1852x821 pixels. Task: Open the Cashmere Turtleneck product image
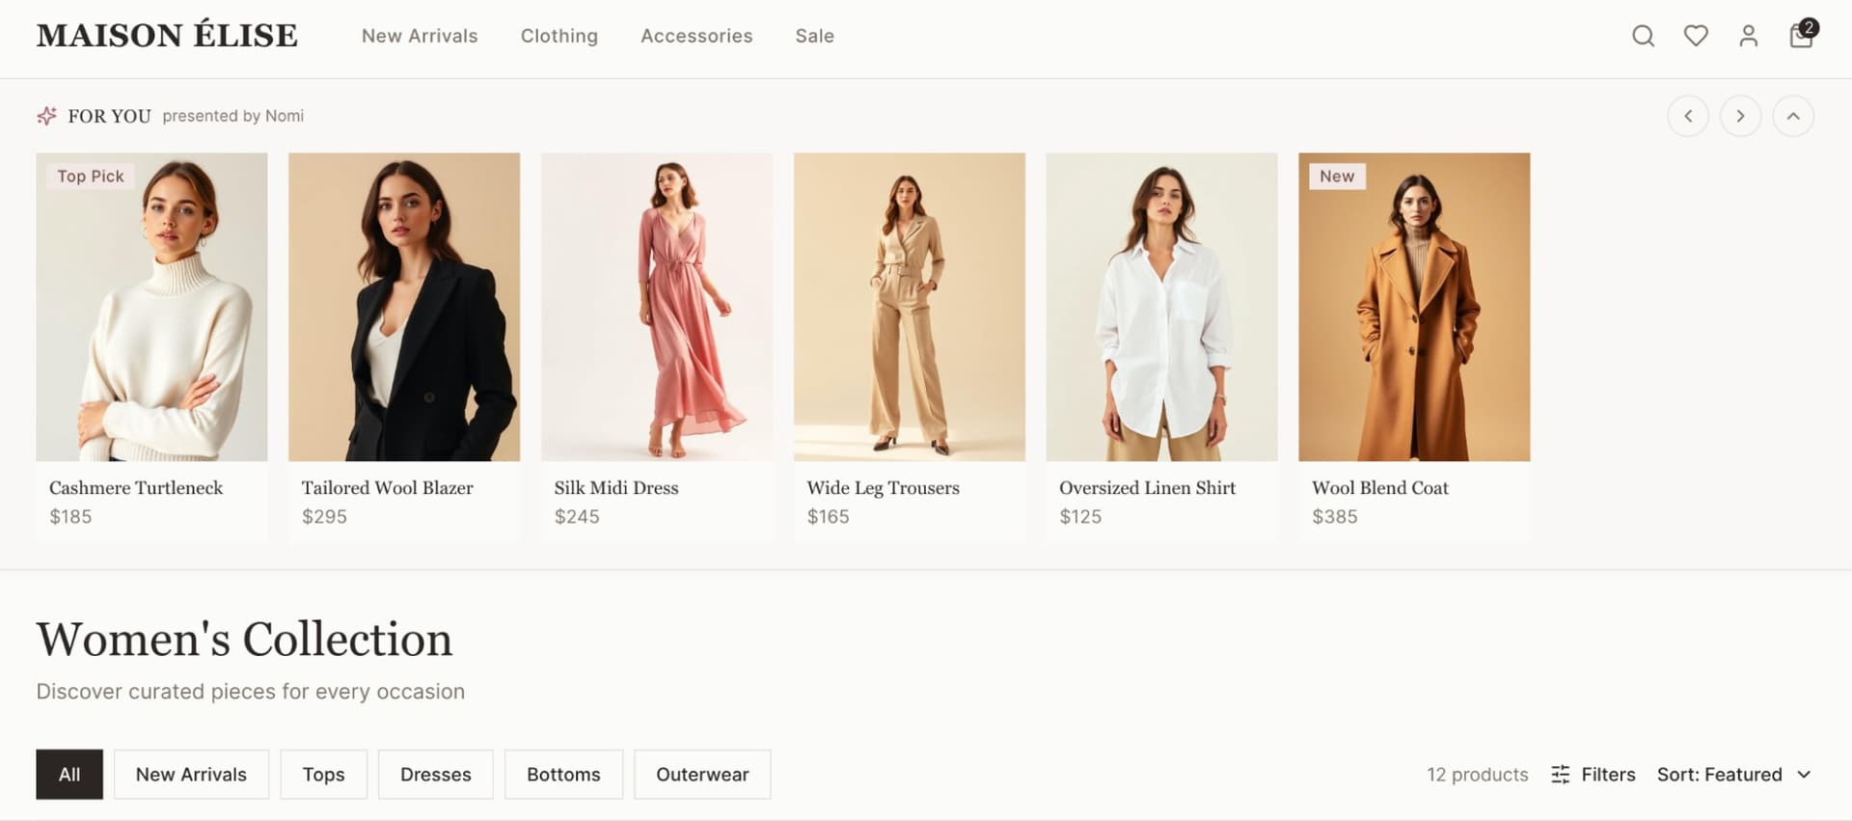pyautogui.click(x=151, y=307)
